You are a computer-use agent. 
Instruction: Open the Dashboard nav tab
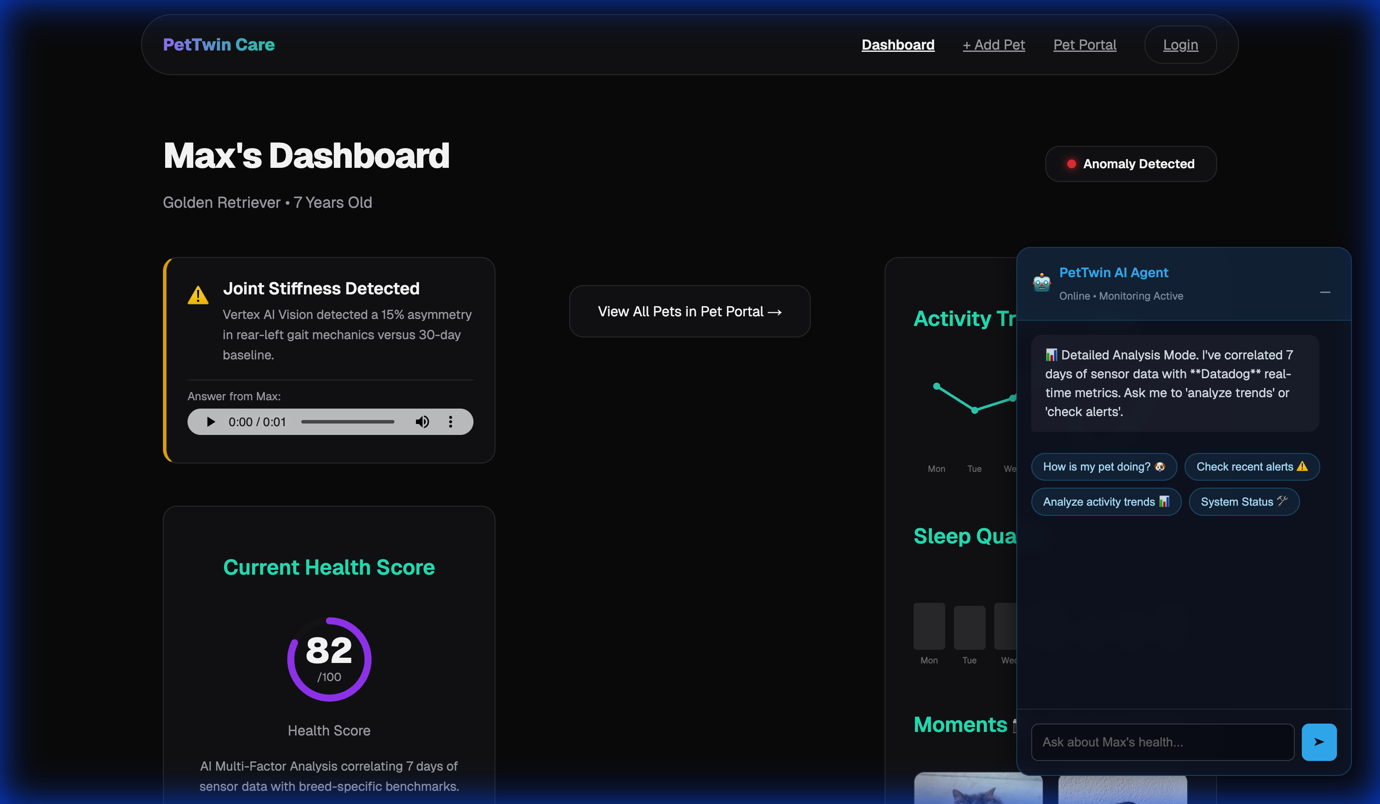tap(898, 45)
